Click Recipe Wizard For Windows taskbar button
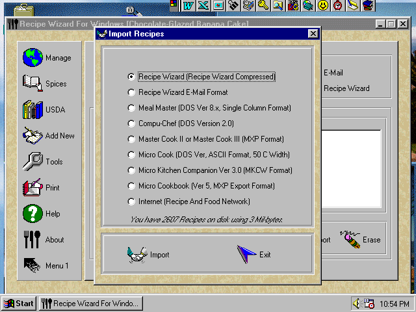The height and width of the screenshot is (312, 416). point(91,304)
